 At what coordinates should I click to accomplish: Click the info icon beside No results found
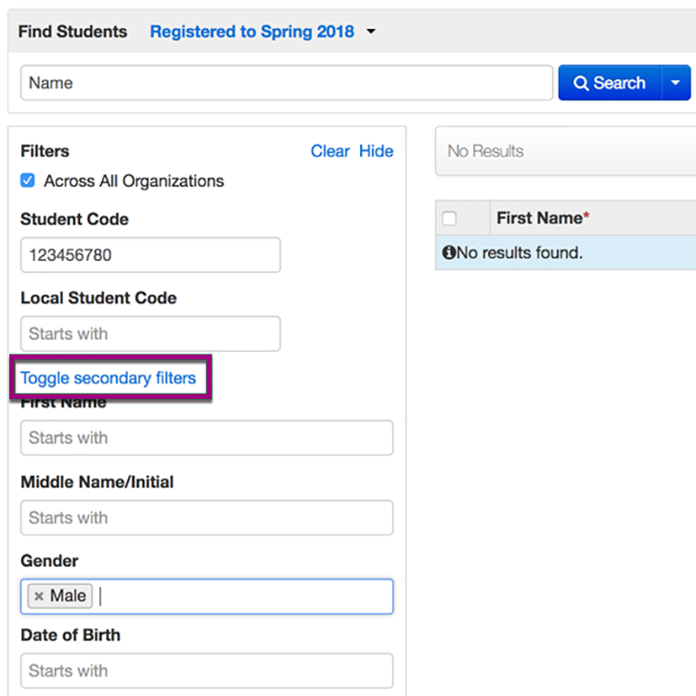coord(449,252)
